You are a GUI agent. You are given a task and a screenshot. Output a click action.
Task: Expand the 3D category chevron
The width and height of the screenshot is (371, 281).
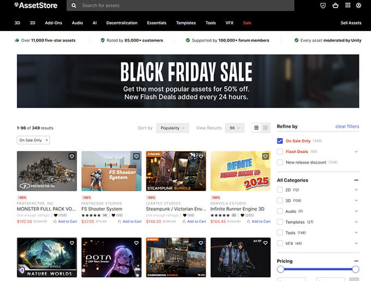tap(356, 201)
